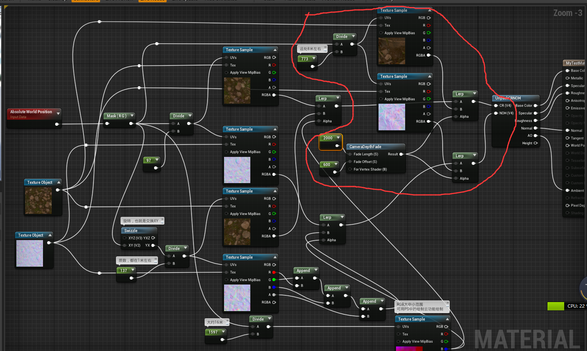This screenshot has height=351, width=587.
Task: Click the Mask (R G) output pin
Action: [131, 123]
